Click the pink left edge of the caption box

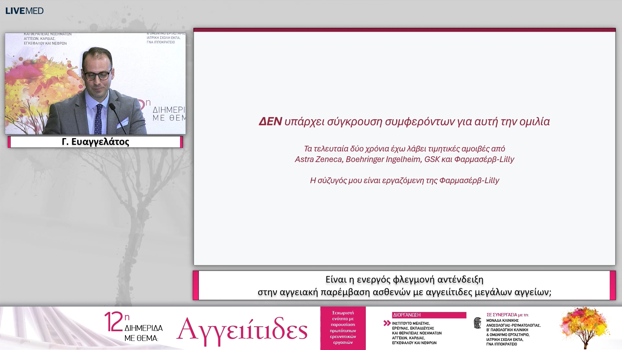pyautogui.click(x=196, y=286)
